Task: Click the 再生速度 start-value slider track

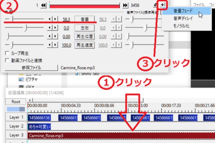Action: (x=24, y=45)
